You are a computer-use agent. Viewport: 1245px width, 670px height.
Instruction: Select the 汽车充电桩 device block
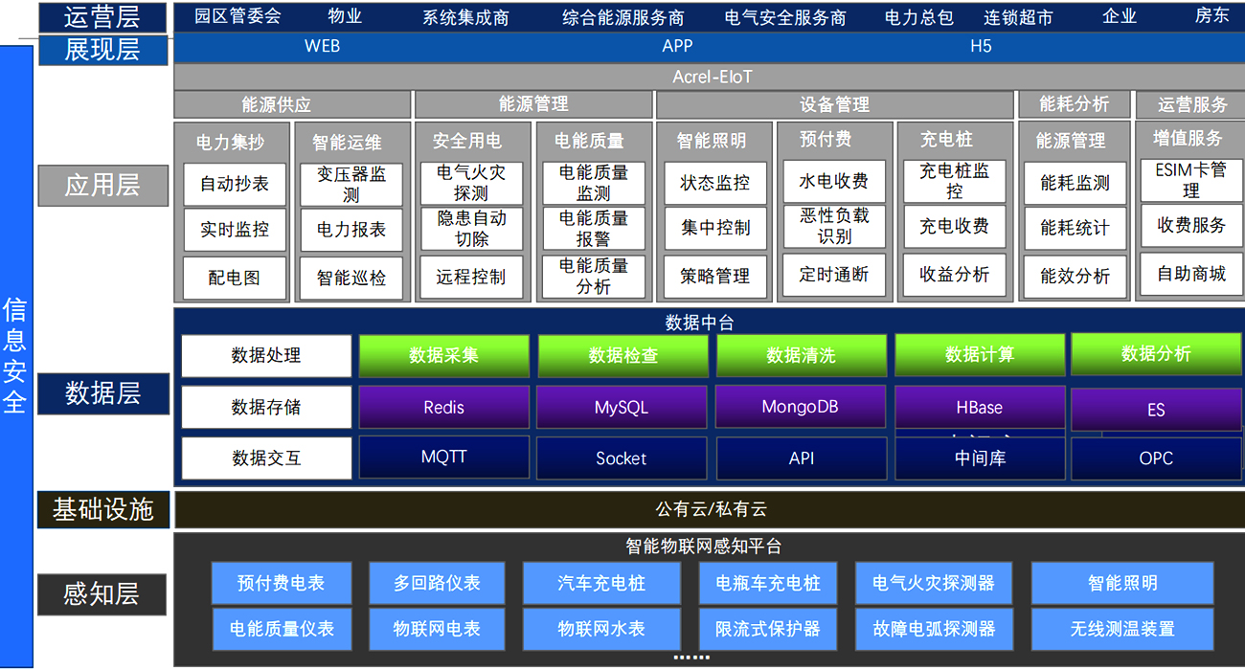click(x=601, y=583)
